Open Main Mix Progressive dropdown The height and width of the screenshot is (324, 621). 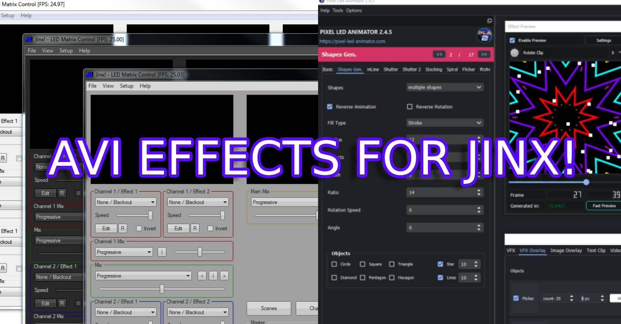(x=285, y=202)
